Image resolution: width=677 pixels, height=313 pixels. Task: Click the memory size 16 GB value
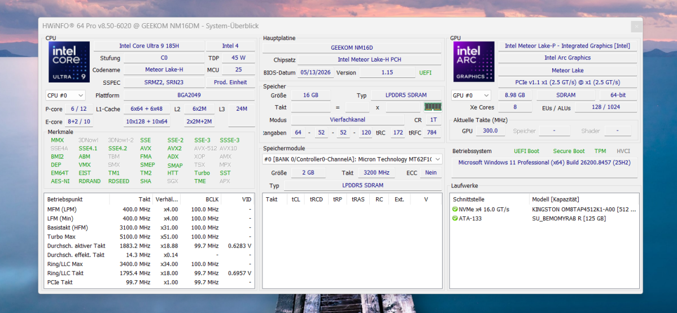pos(311,95)
